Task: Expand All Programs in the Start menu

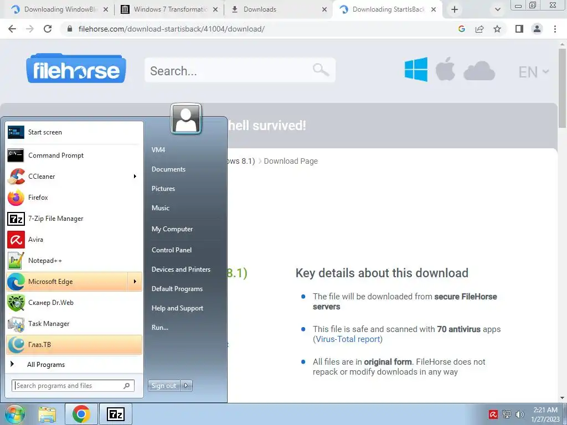Action: [x=74, y=365]
